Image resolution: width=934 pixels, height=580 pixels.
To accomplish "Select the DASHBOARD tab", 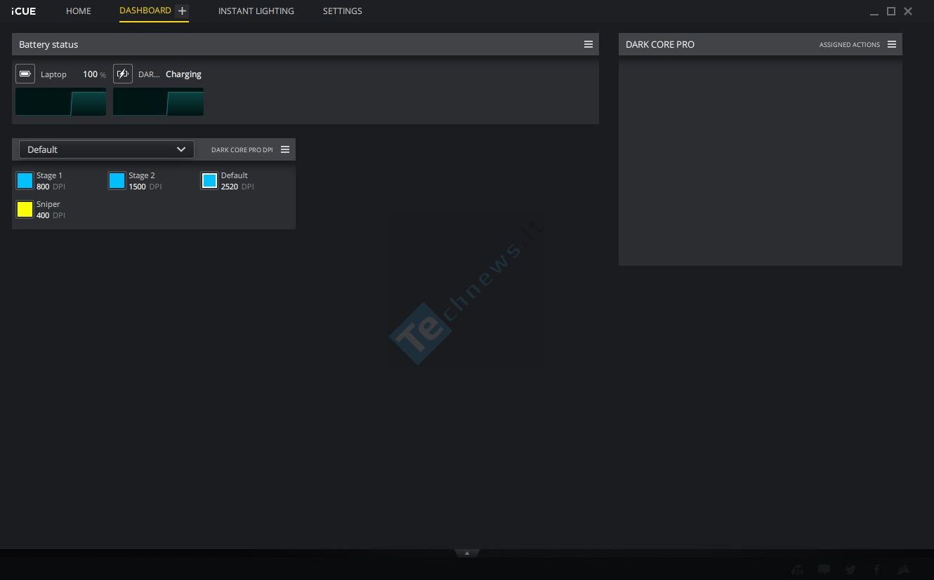I will (x=145, y=11).
